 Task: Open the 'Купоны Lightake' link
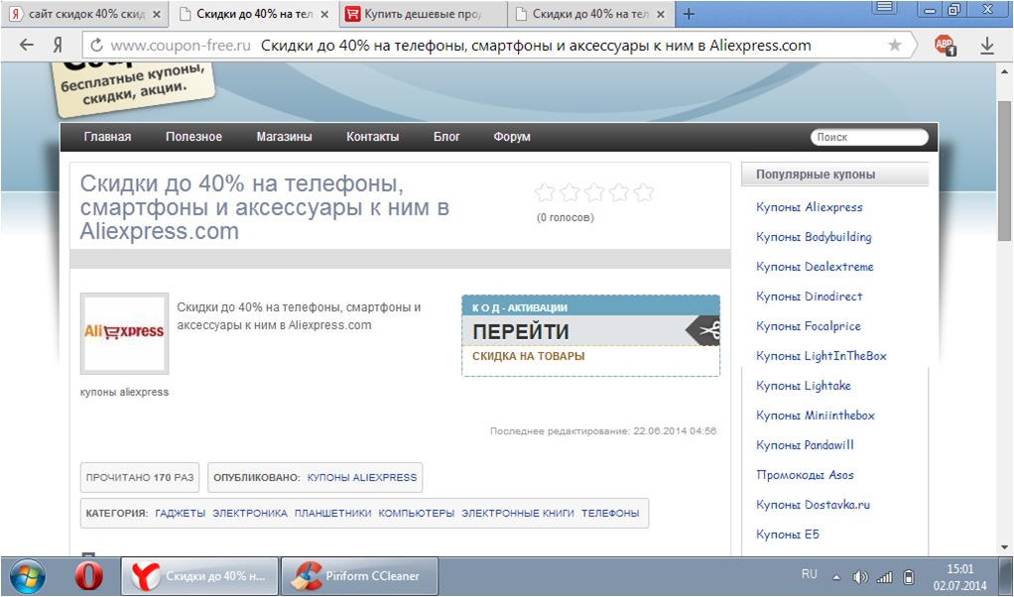804,386
